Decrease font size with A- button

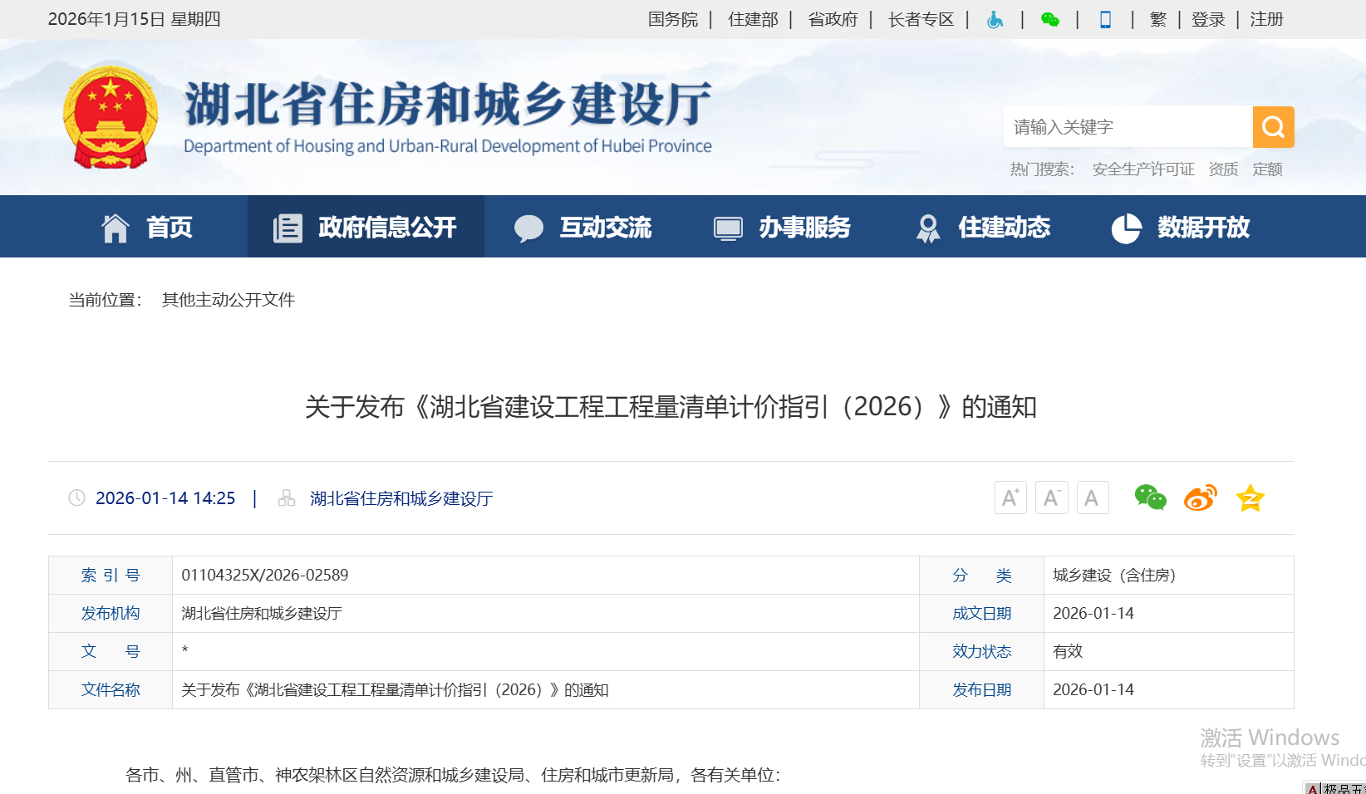point(1051,497)
